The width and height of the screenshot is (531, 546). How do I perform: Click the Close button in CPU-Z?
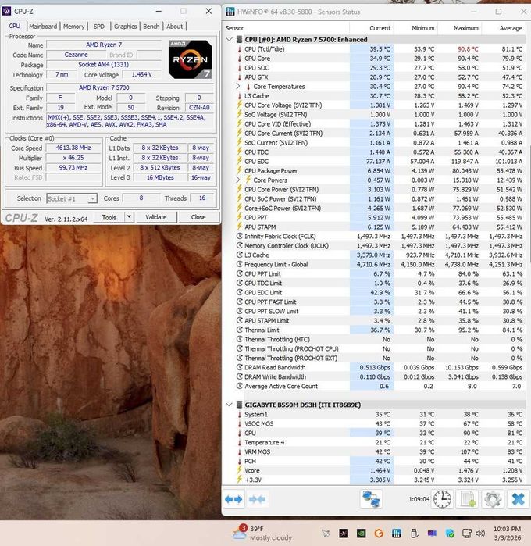coord(198,217)
